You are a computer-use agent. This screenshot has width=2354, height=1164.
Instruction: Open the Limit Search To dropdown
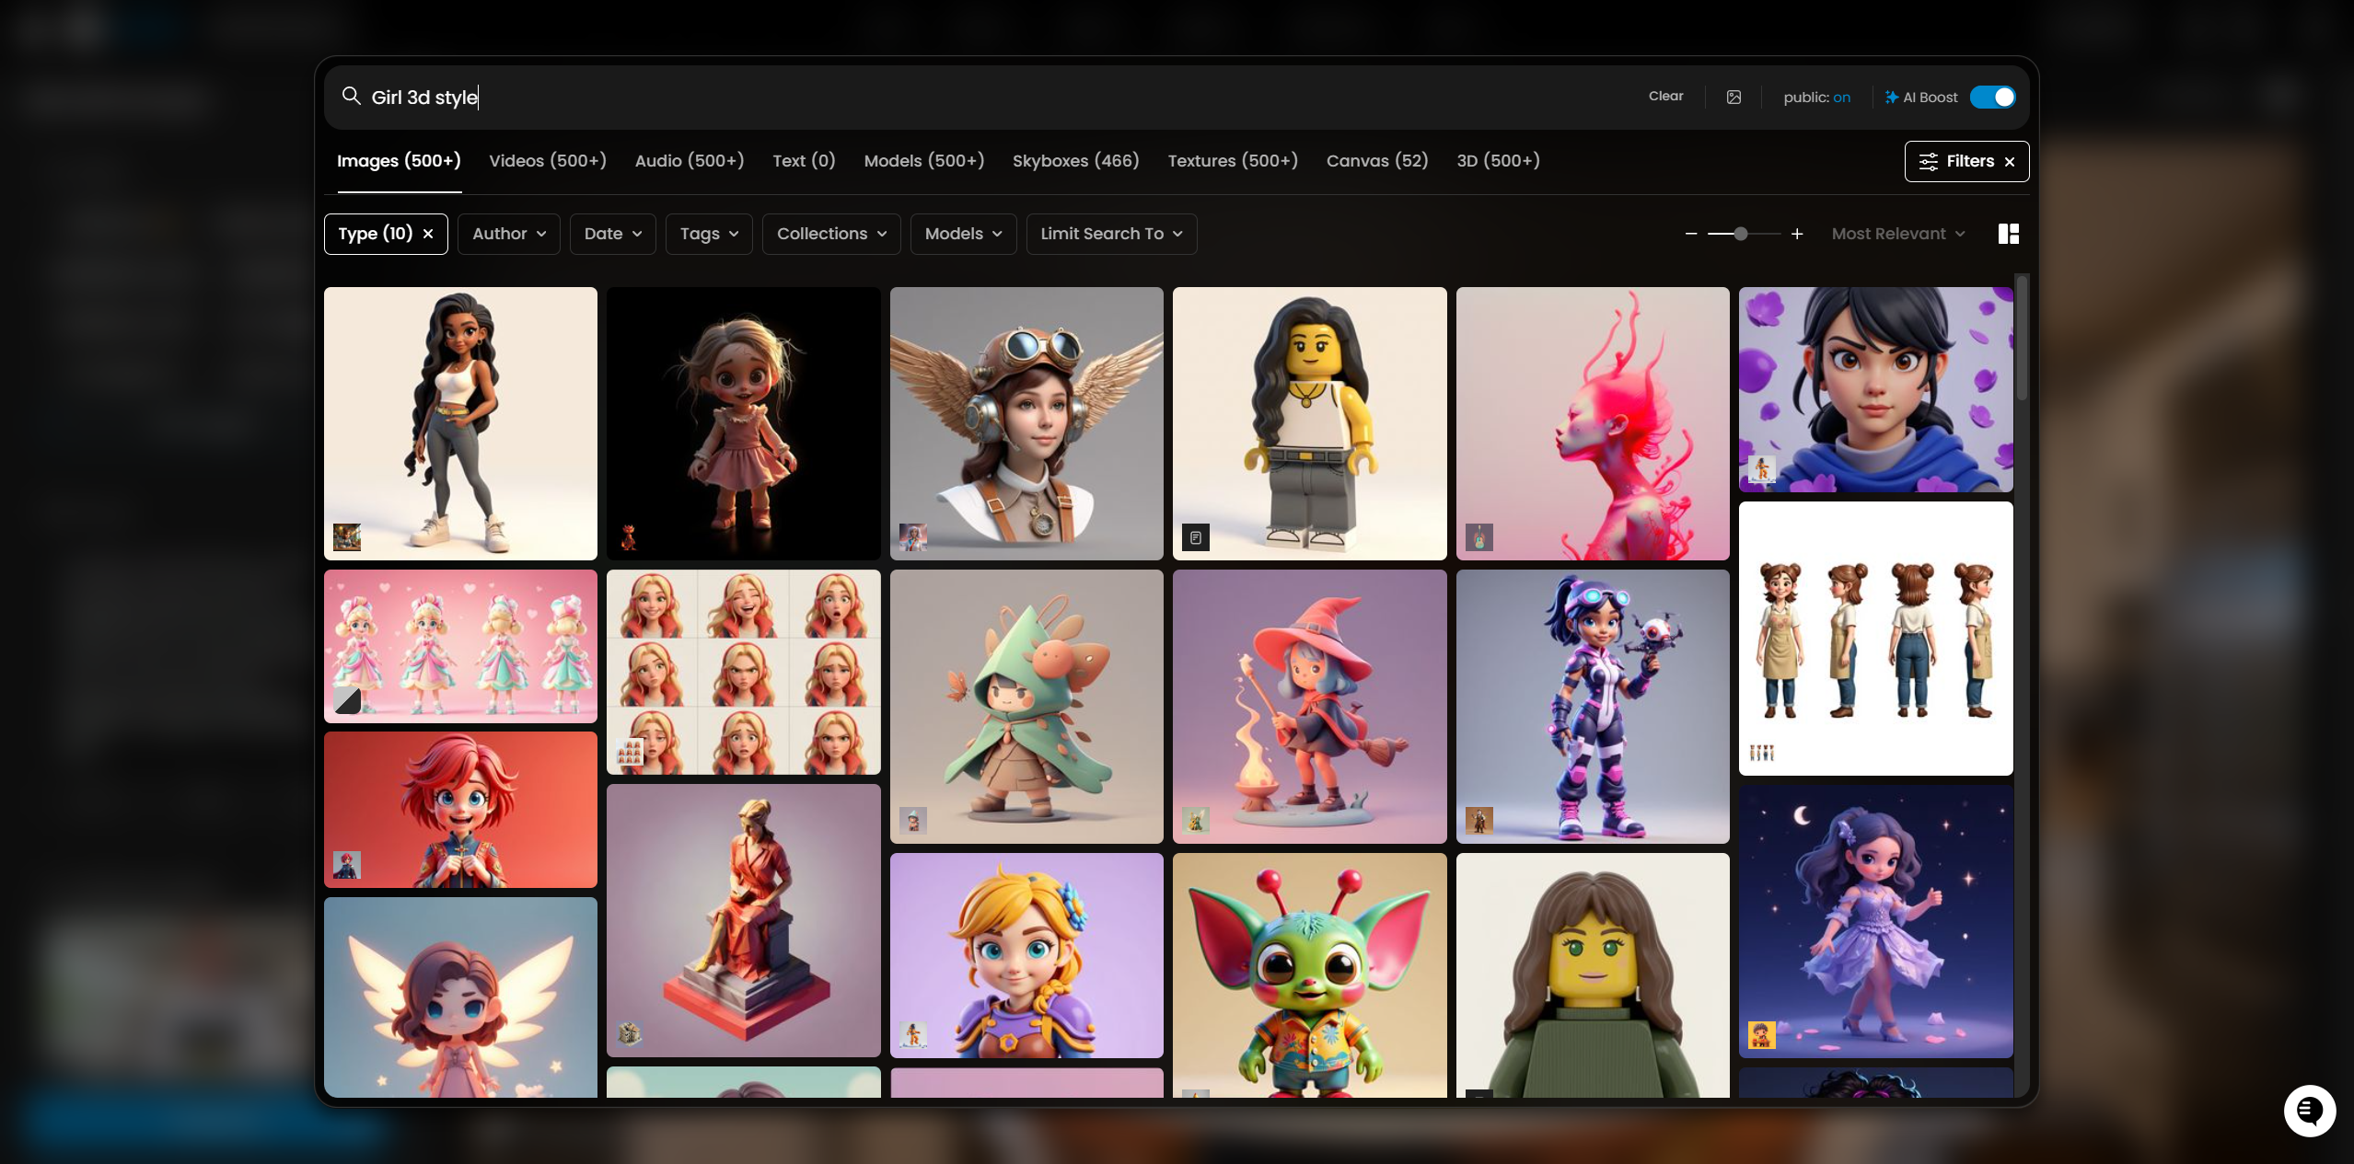(1111, 234)
